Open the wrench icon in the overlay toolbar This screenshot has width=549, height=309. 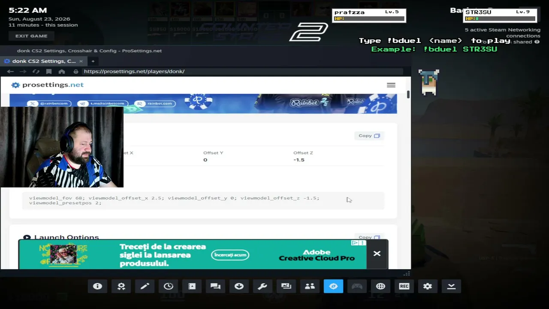click(x=262, y=286)
